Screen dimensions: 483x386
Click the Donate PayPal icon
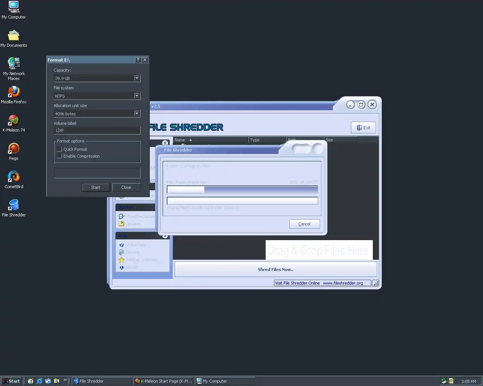pyautogui.click(x=122, y=252)
